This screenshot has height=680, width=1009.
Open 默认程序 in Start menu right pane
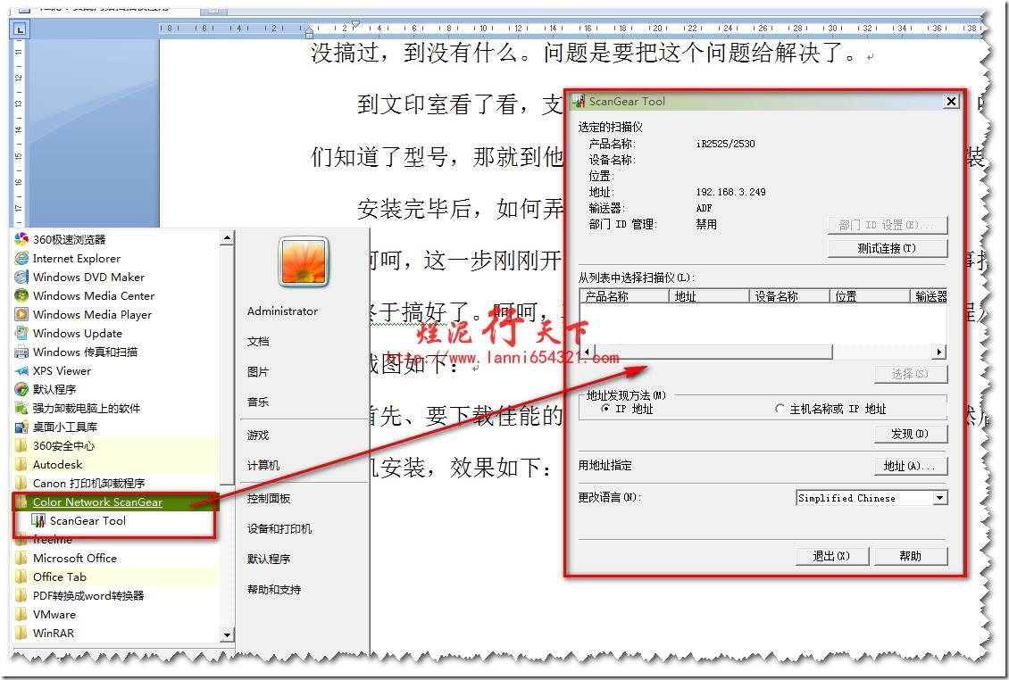point(269,559)
